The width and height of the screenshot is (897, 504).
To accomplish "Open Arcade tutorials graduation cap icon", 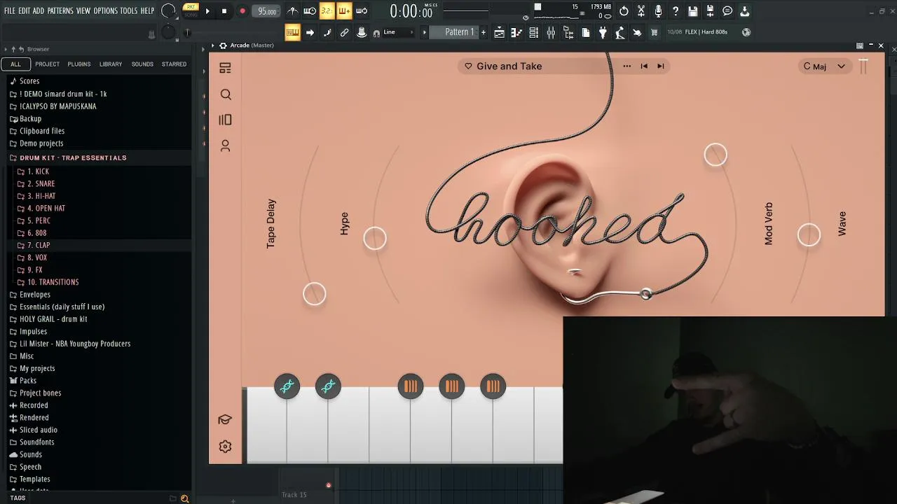I will (225, 420).
